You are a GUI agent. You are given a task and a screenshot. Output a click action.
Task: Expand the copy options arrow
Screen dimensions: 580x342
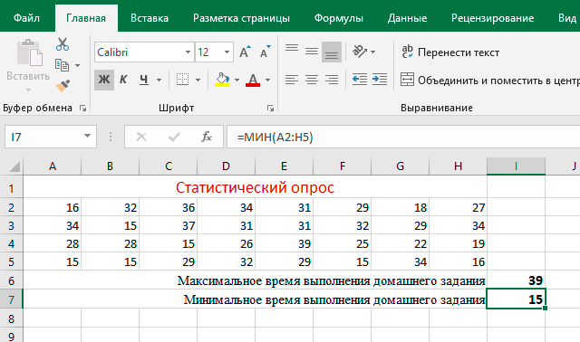coord(77,66)
